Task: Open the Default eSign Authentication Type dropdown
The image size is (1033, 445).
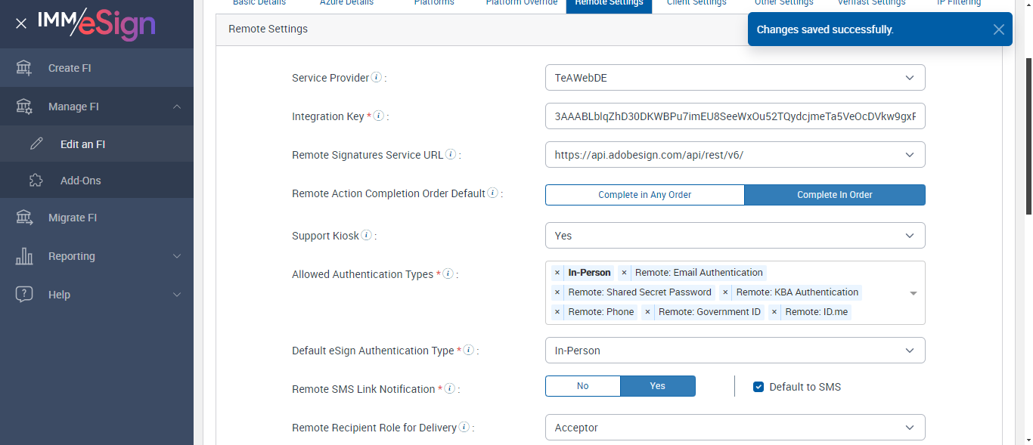Action: 735,351
